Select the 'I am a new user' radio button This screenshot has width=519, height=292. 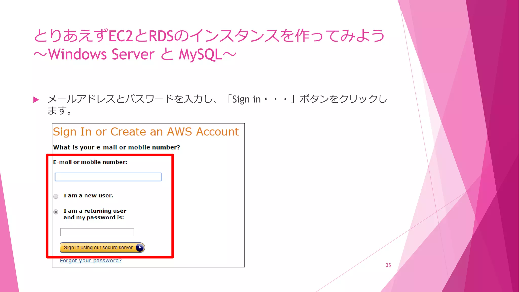pos(56,196)
